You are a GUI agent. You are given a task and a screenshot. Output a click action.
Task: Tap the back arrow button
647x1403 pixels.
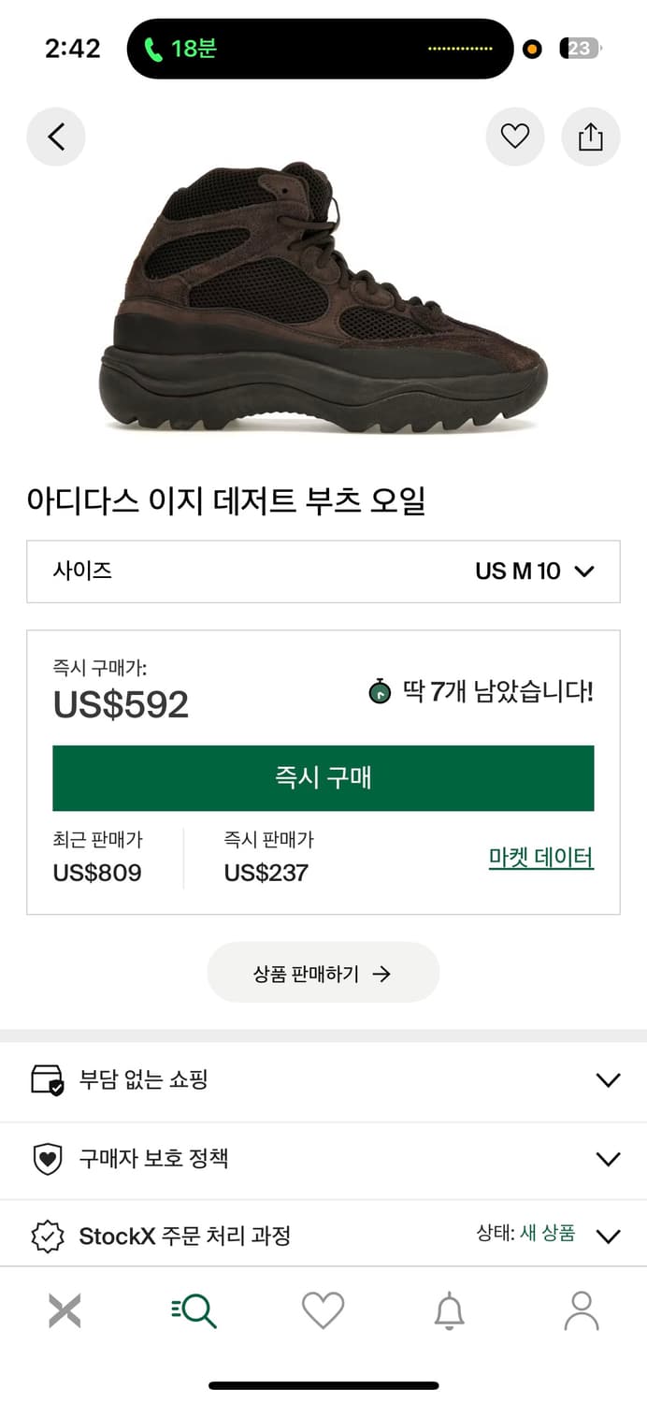pyautogui.click(x=56, y=137)
